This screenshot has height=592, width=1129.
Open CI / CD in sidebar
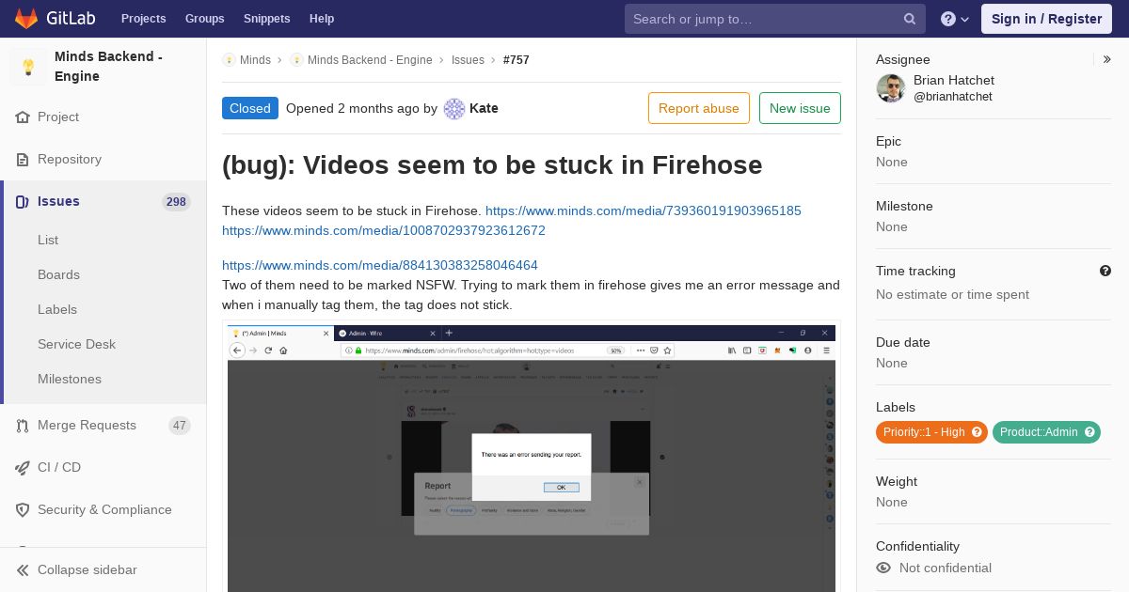tap(59, 468)
